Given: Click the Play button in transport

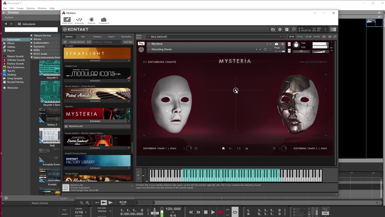Looking at the screenshot, I should click(213, 212).
